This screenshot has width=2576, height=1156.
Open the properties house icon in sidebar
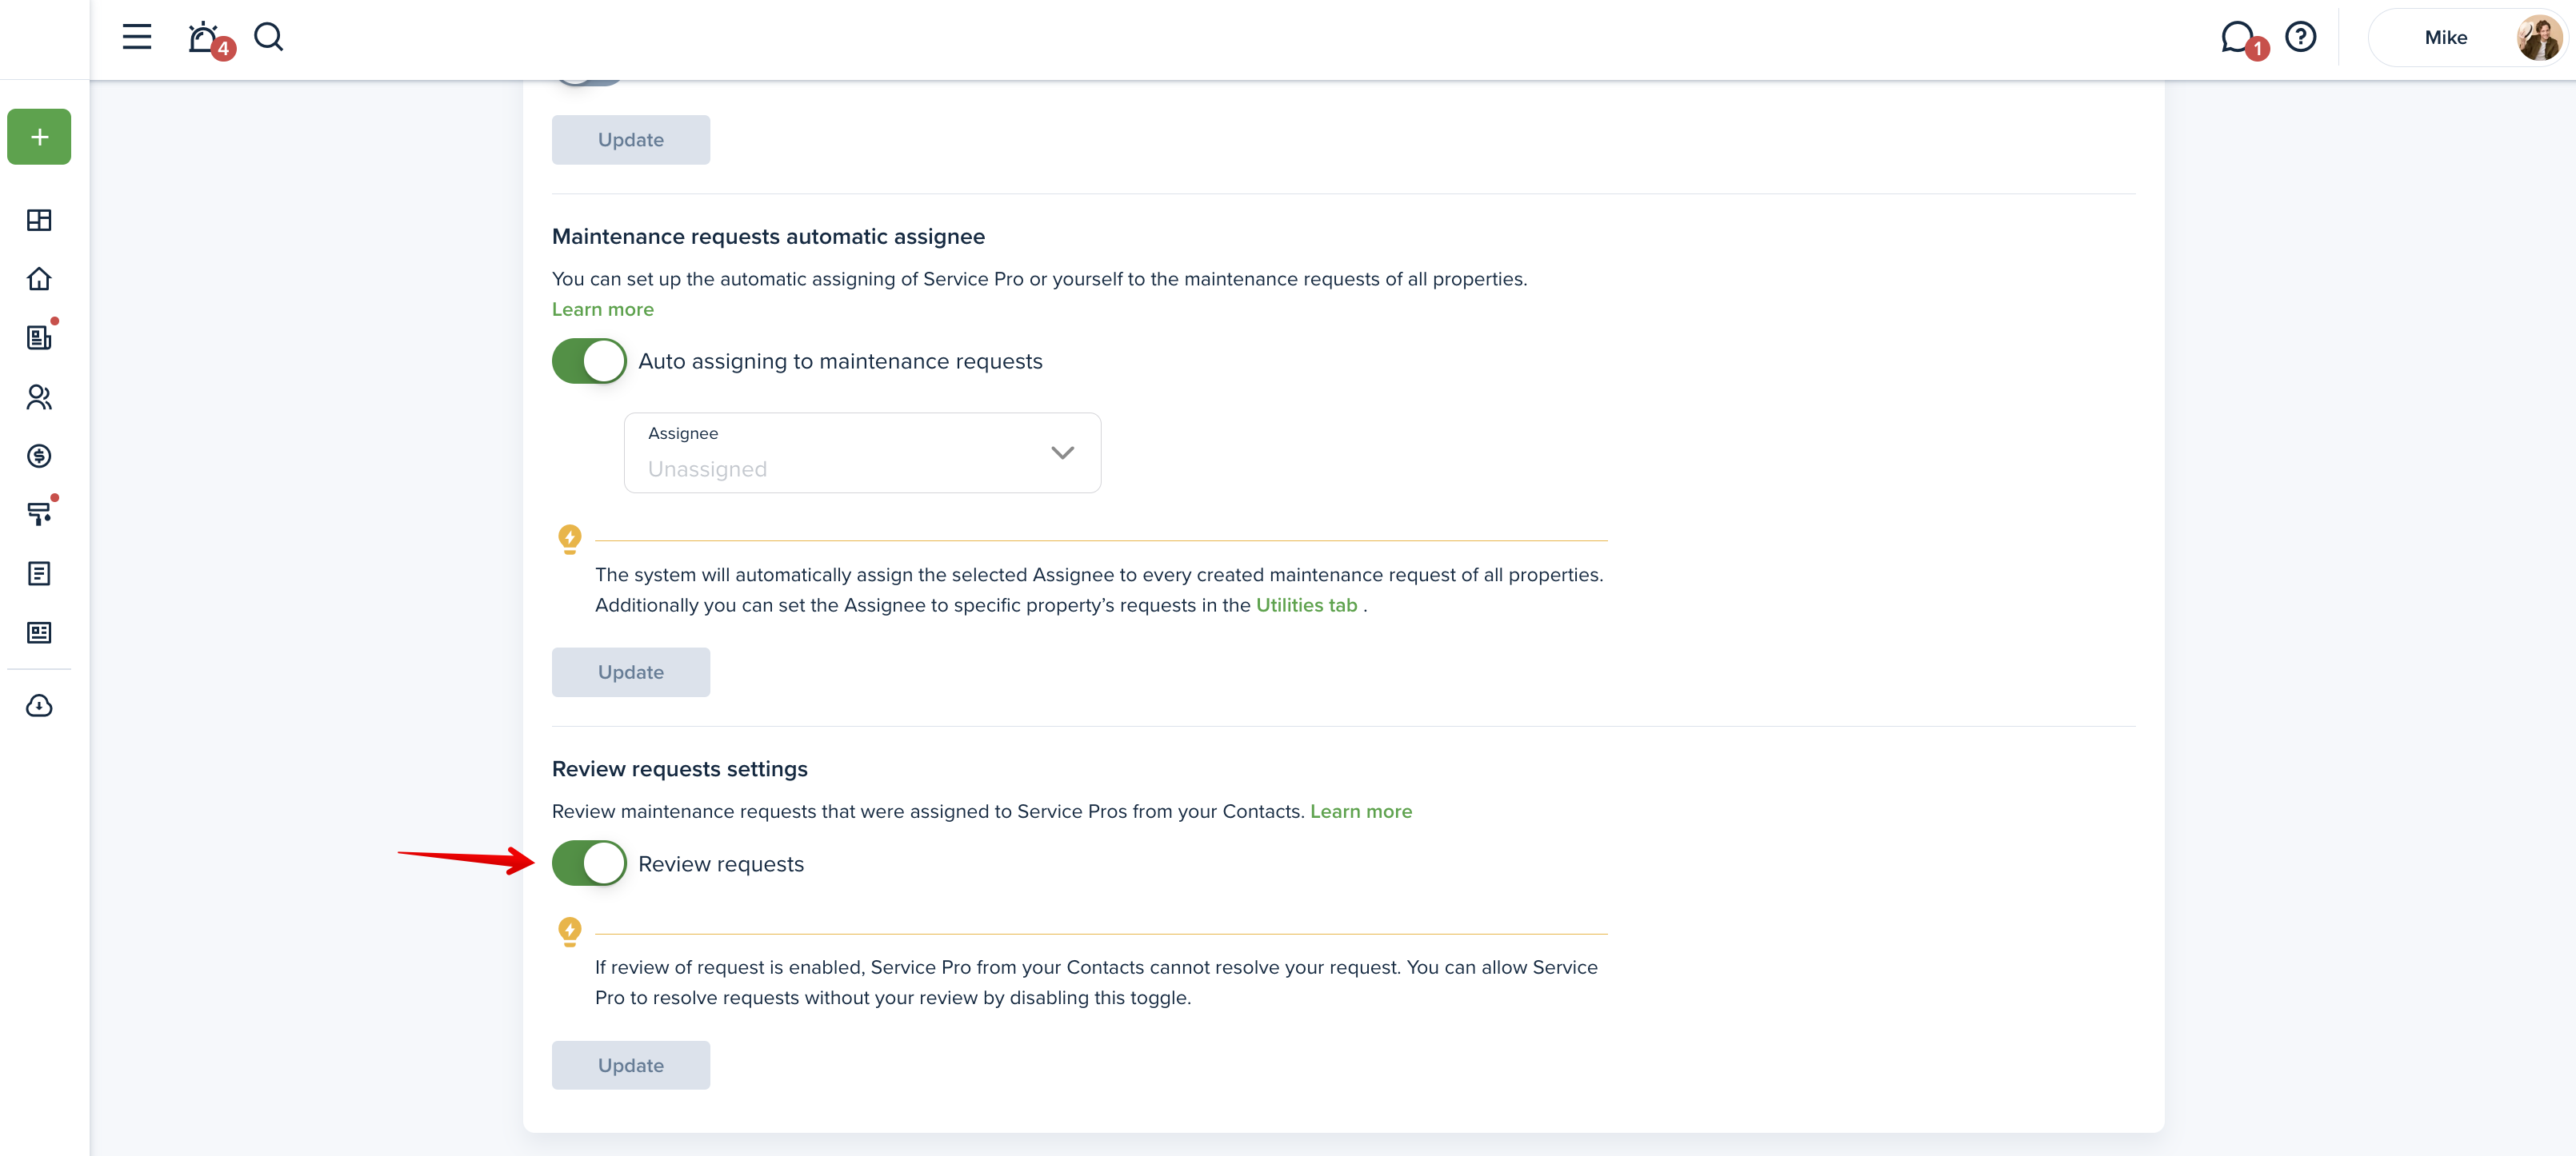(x=39, y=279)
